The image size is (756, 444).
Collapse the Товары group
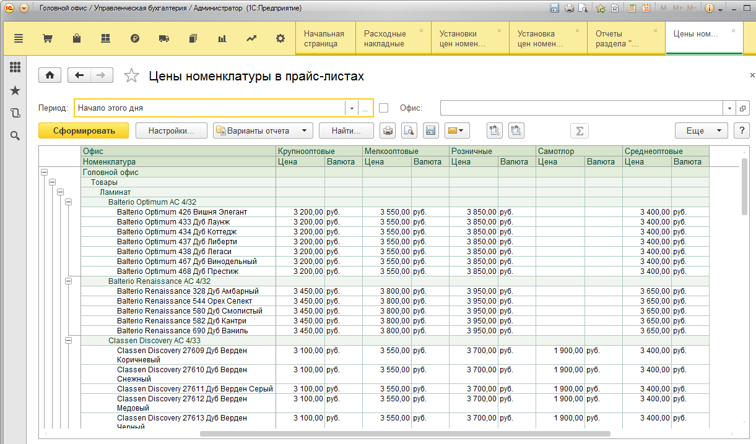coord(52,182)
